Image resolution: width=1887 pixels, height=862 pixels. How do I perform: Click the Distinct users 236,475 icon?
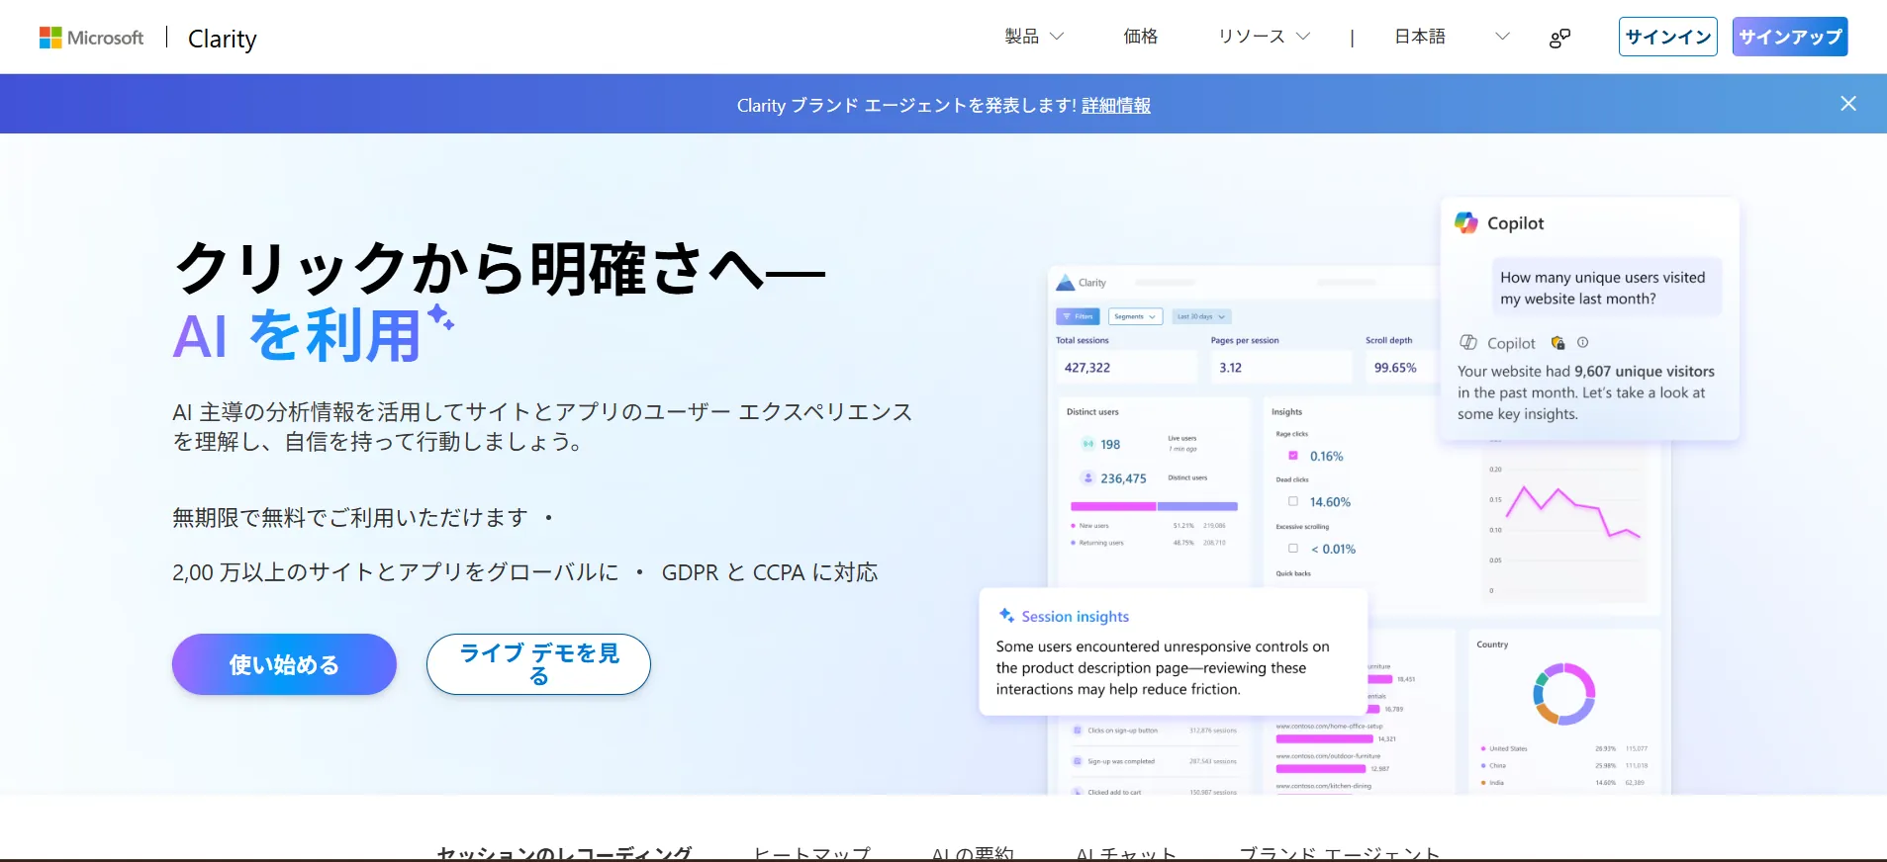1087,477
